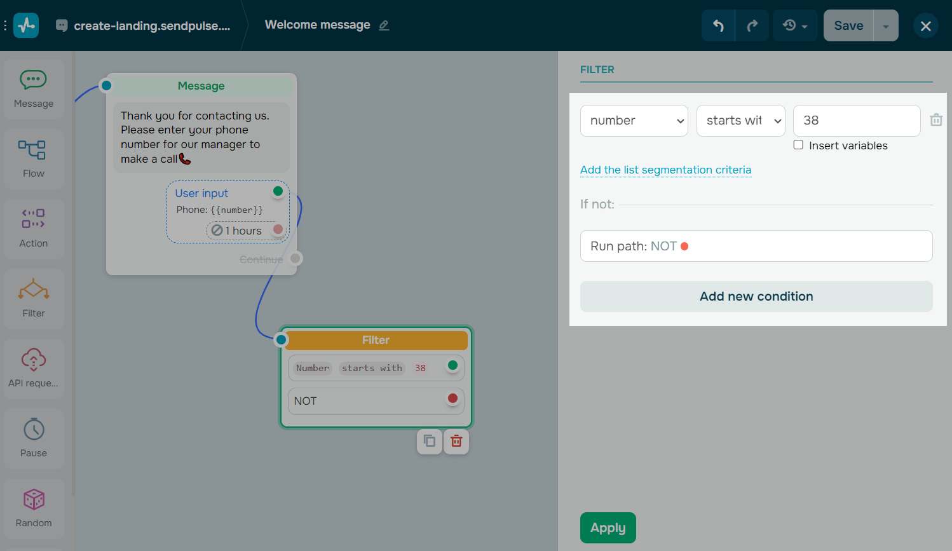This screenshot has width=952, height=551.
Task: Open the version history menu
Action: [x=794, y=25]
